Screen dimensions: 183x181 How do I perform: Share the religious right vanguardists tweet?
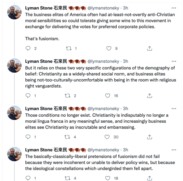pos(150,96)
